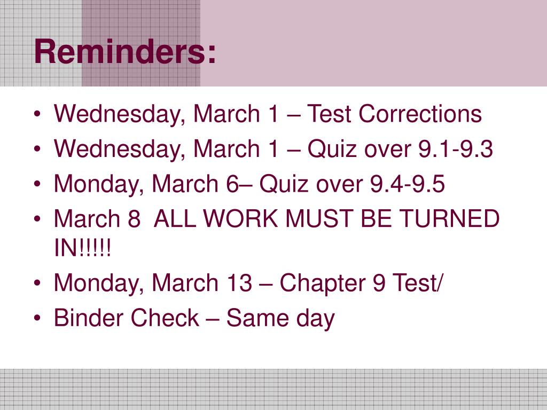Click the bullet before Monday, March 13

pos(38,283)
